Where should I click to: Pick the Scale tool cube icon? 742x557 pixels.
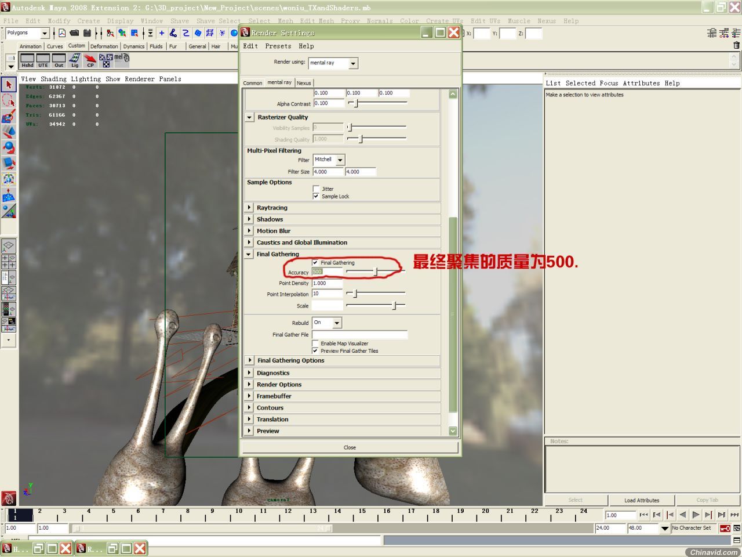pos(8,164)
